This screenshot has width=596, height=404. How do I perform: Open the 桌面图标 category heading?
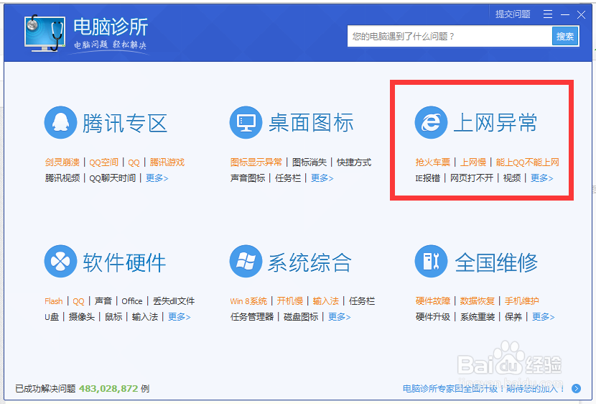(x=311, y=123)
